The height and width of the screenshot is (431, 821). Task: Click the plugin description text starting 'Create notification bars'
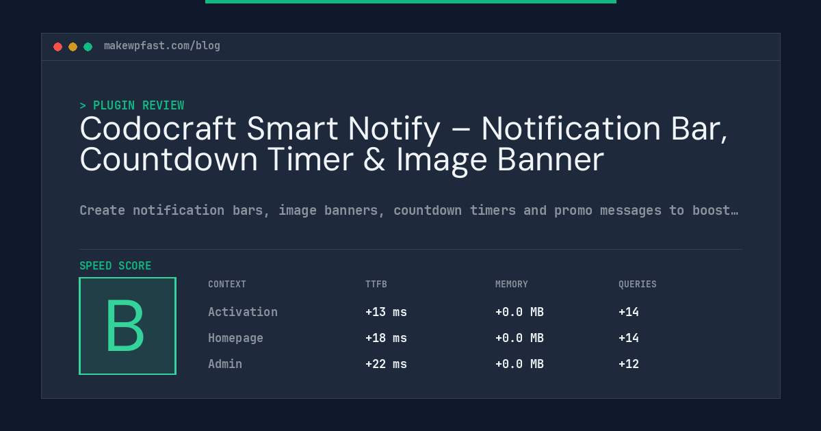[x=408, y=210]
